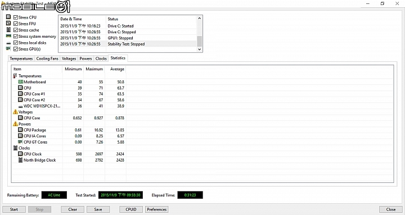405x215 pixels.
Task: Click the Maximum column header
Action: [94, 69]
